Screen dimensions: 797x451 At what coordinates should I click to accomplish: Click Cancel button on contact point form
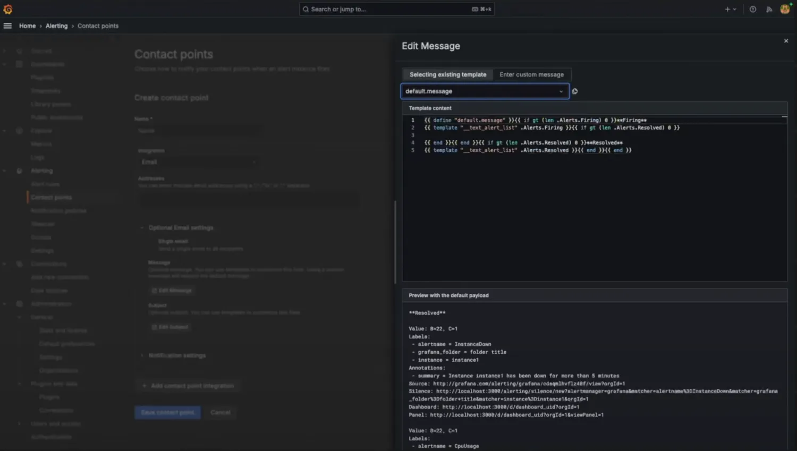(x=220, y=412)
